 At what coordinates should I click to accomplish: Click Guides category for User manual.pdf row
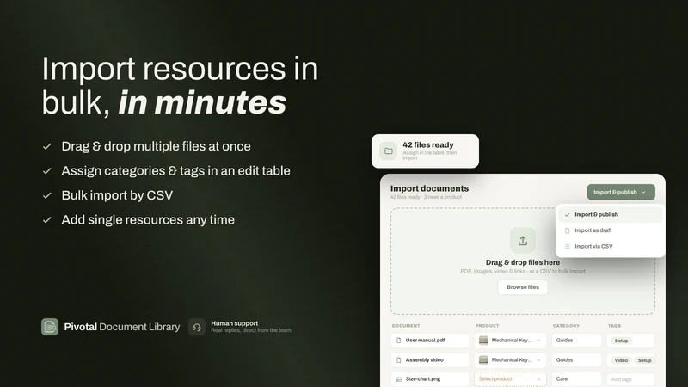[576, 340]
